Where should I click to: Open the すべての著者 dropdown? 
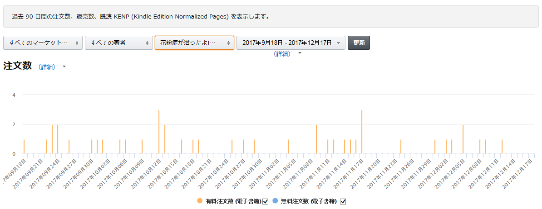coord(119,43)
